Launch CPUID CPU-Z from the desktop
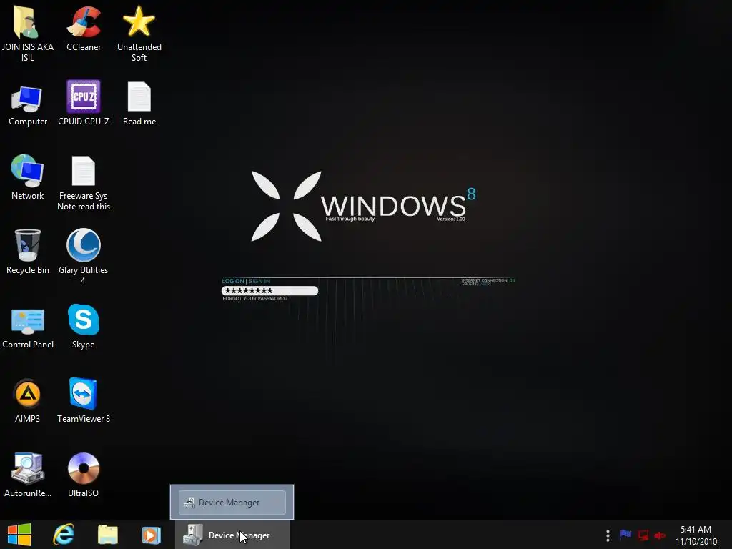 pyautogui.click(x=84, y=104)
